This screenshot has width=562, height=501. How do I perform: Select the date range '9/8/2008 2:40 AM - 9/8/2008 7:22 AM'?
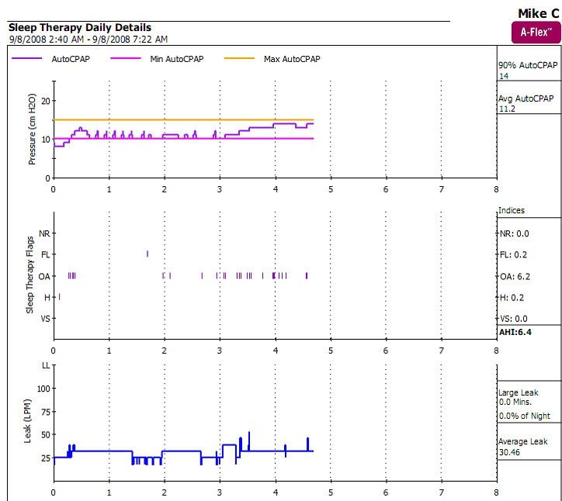[88, 40]
